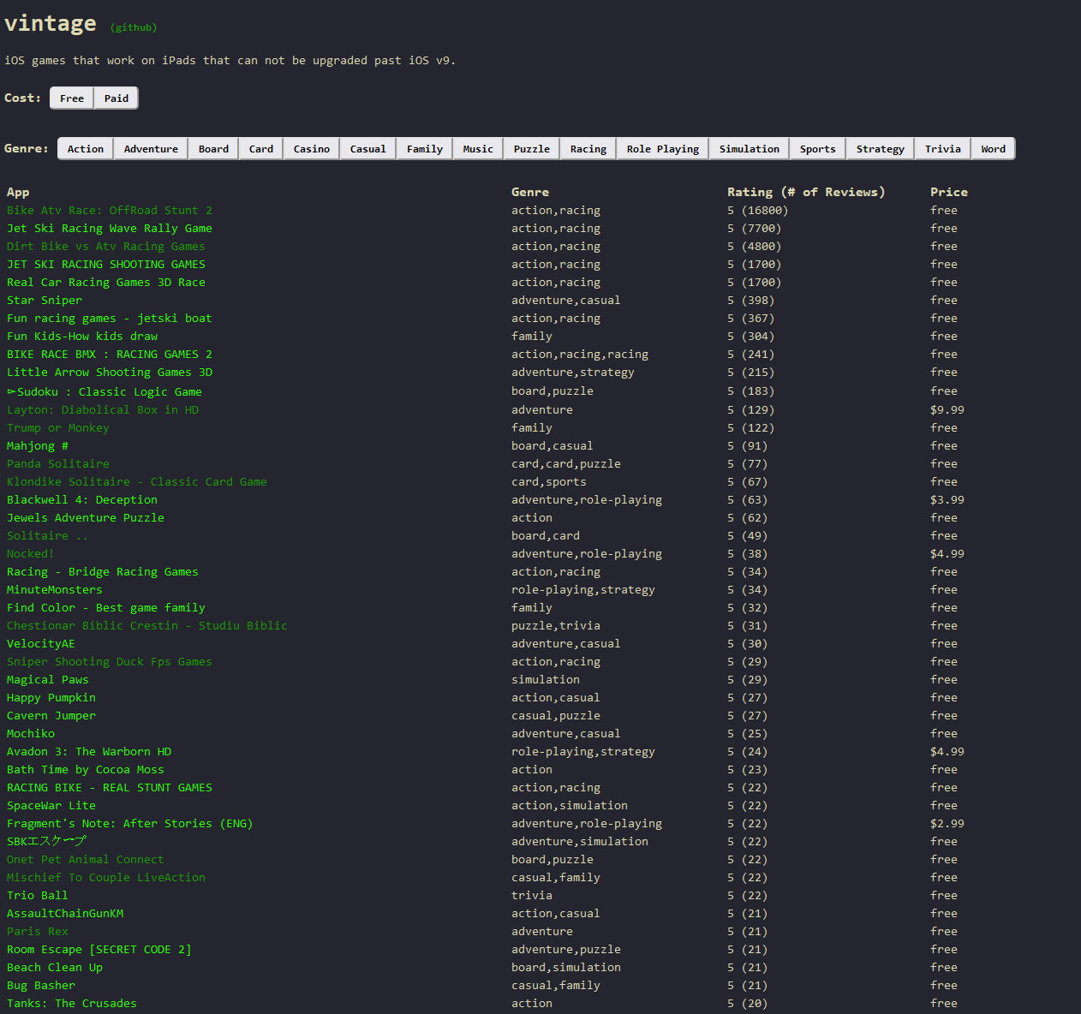Viewport: 1081px width, 1014px height.
Task: Select the Casual genre filter
Action: 368,149
